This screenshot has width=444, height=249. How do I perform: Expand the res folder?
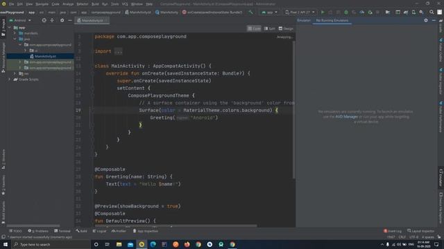pyautogui.click(x=15, y=73)
